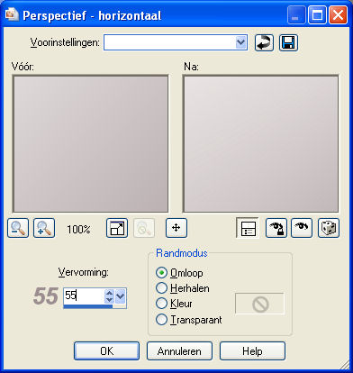Decrease Vervorming with down spinner arrow
The height and width of the screenshot is (373, 353).
109,300
